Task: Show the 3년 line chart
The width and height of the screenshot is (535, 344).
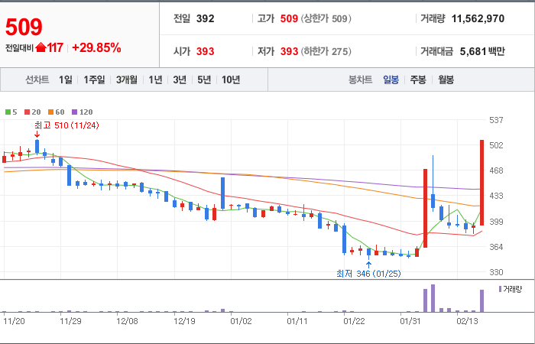Action: (x=180, y=80)
